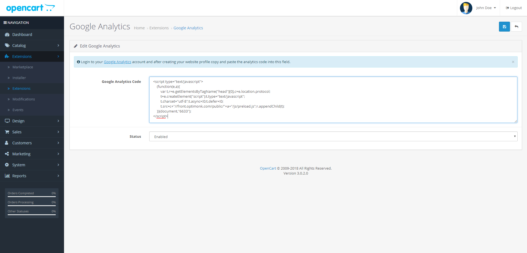Open the Google Analytics link in the alert
This screenshot has width=527, height=253.
pyautogui.click(x=118, y=62)
